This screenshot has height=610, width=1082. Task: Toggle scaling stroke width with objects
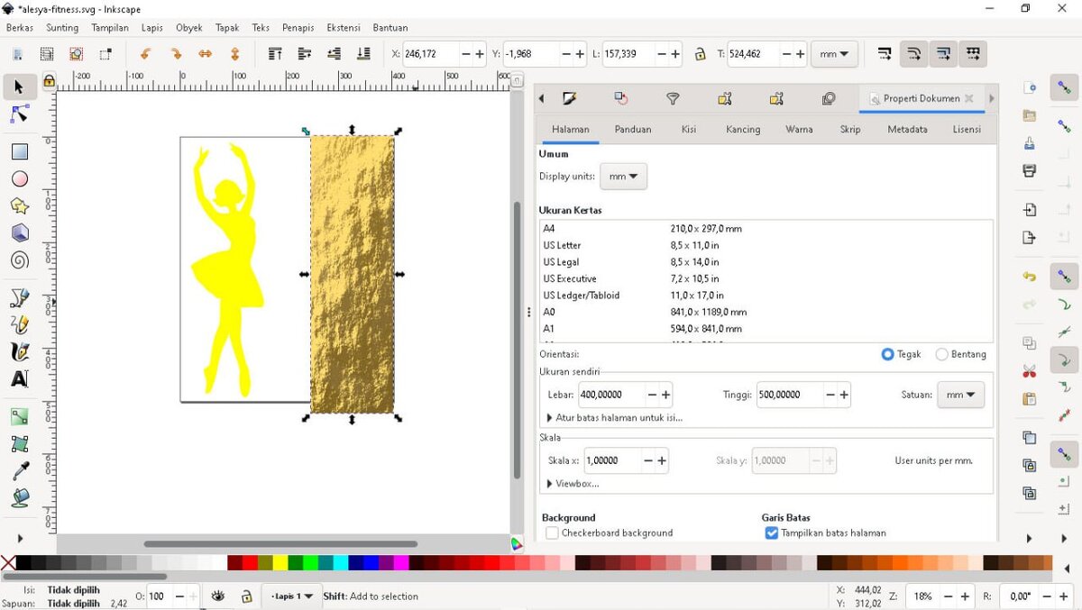885,54
